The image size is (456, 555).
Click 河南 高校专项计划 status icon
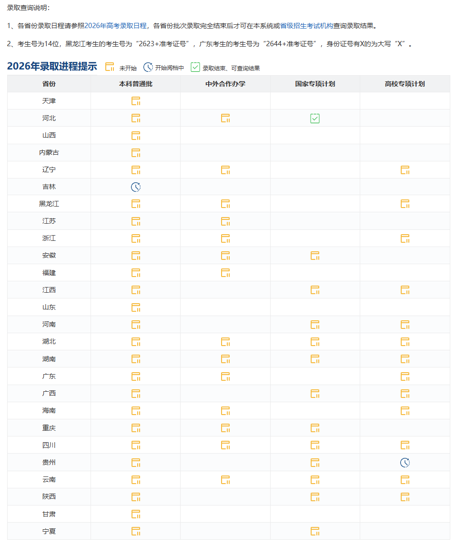tap(405, 325)
